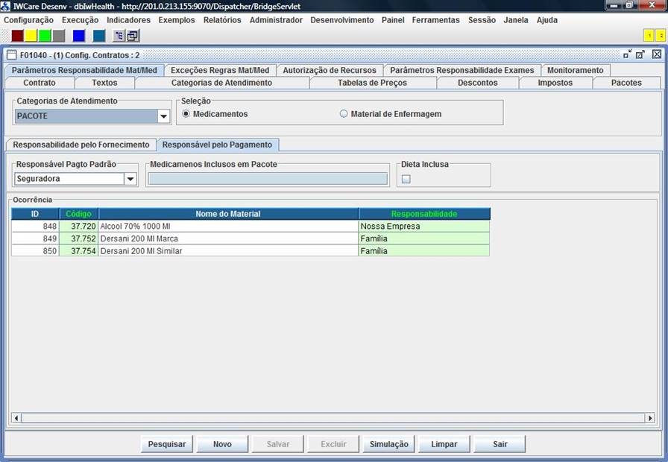Open the Painel menu
Image resolution: width=668 pixels, height=462 pixels.
pyautogui.click(x=393, y=20)
